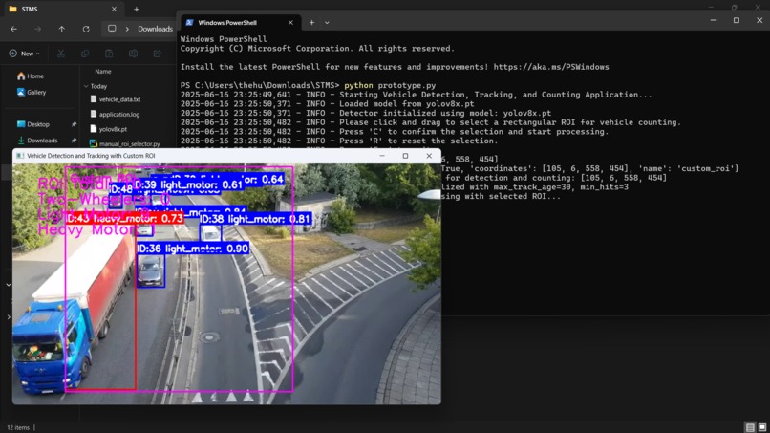Maximize the PowerShell terminal window
The image size is (770, 433).
[x=737, y=20]
